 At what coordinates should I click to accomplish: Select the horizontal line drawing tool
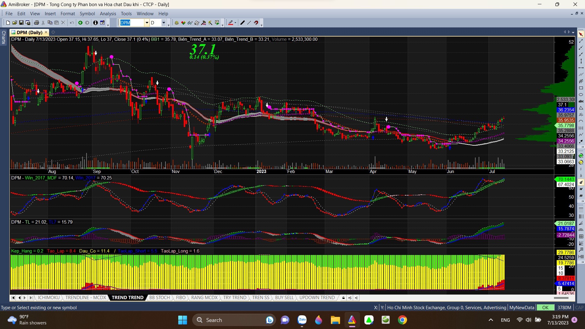click(581, 68)
